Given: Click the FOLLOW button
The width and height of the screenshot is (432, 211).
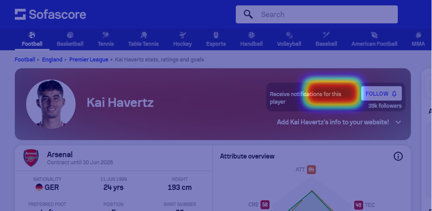Looking at the screenshot, I should click(381, 94).
